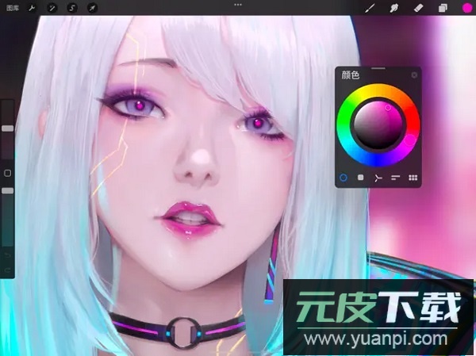This screenshot has height=356, width=476.
Task: Select the Brush tool
Action: [x=370, y=8]
